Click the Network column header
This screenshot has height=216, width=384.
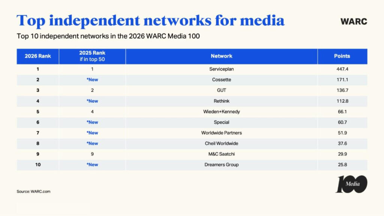pyautogui.click(x=221, y=56)
